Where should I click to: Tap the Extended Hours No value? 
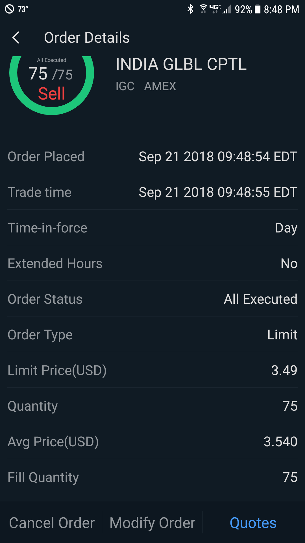coord(289,264)
